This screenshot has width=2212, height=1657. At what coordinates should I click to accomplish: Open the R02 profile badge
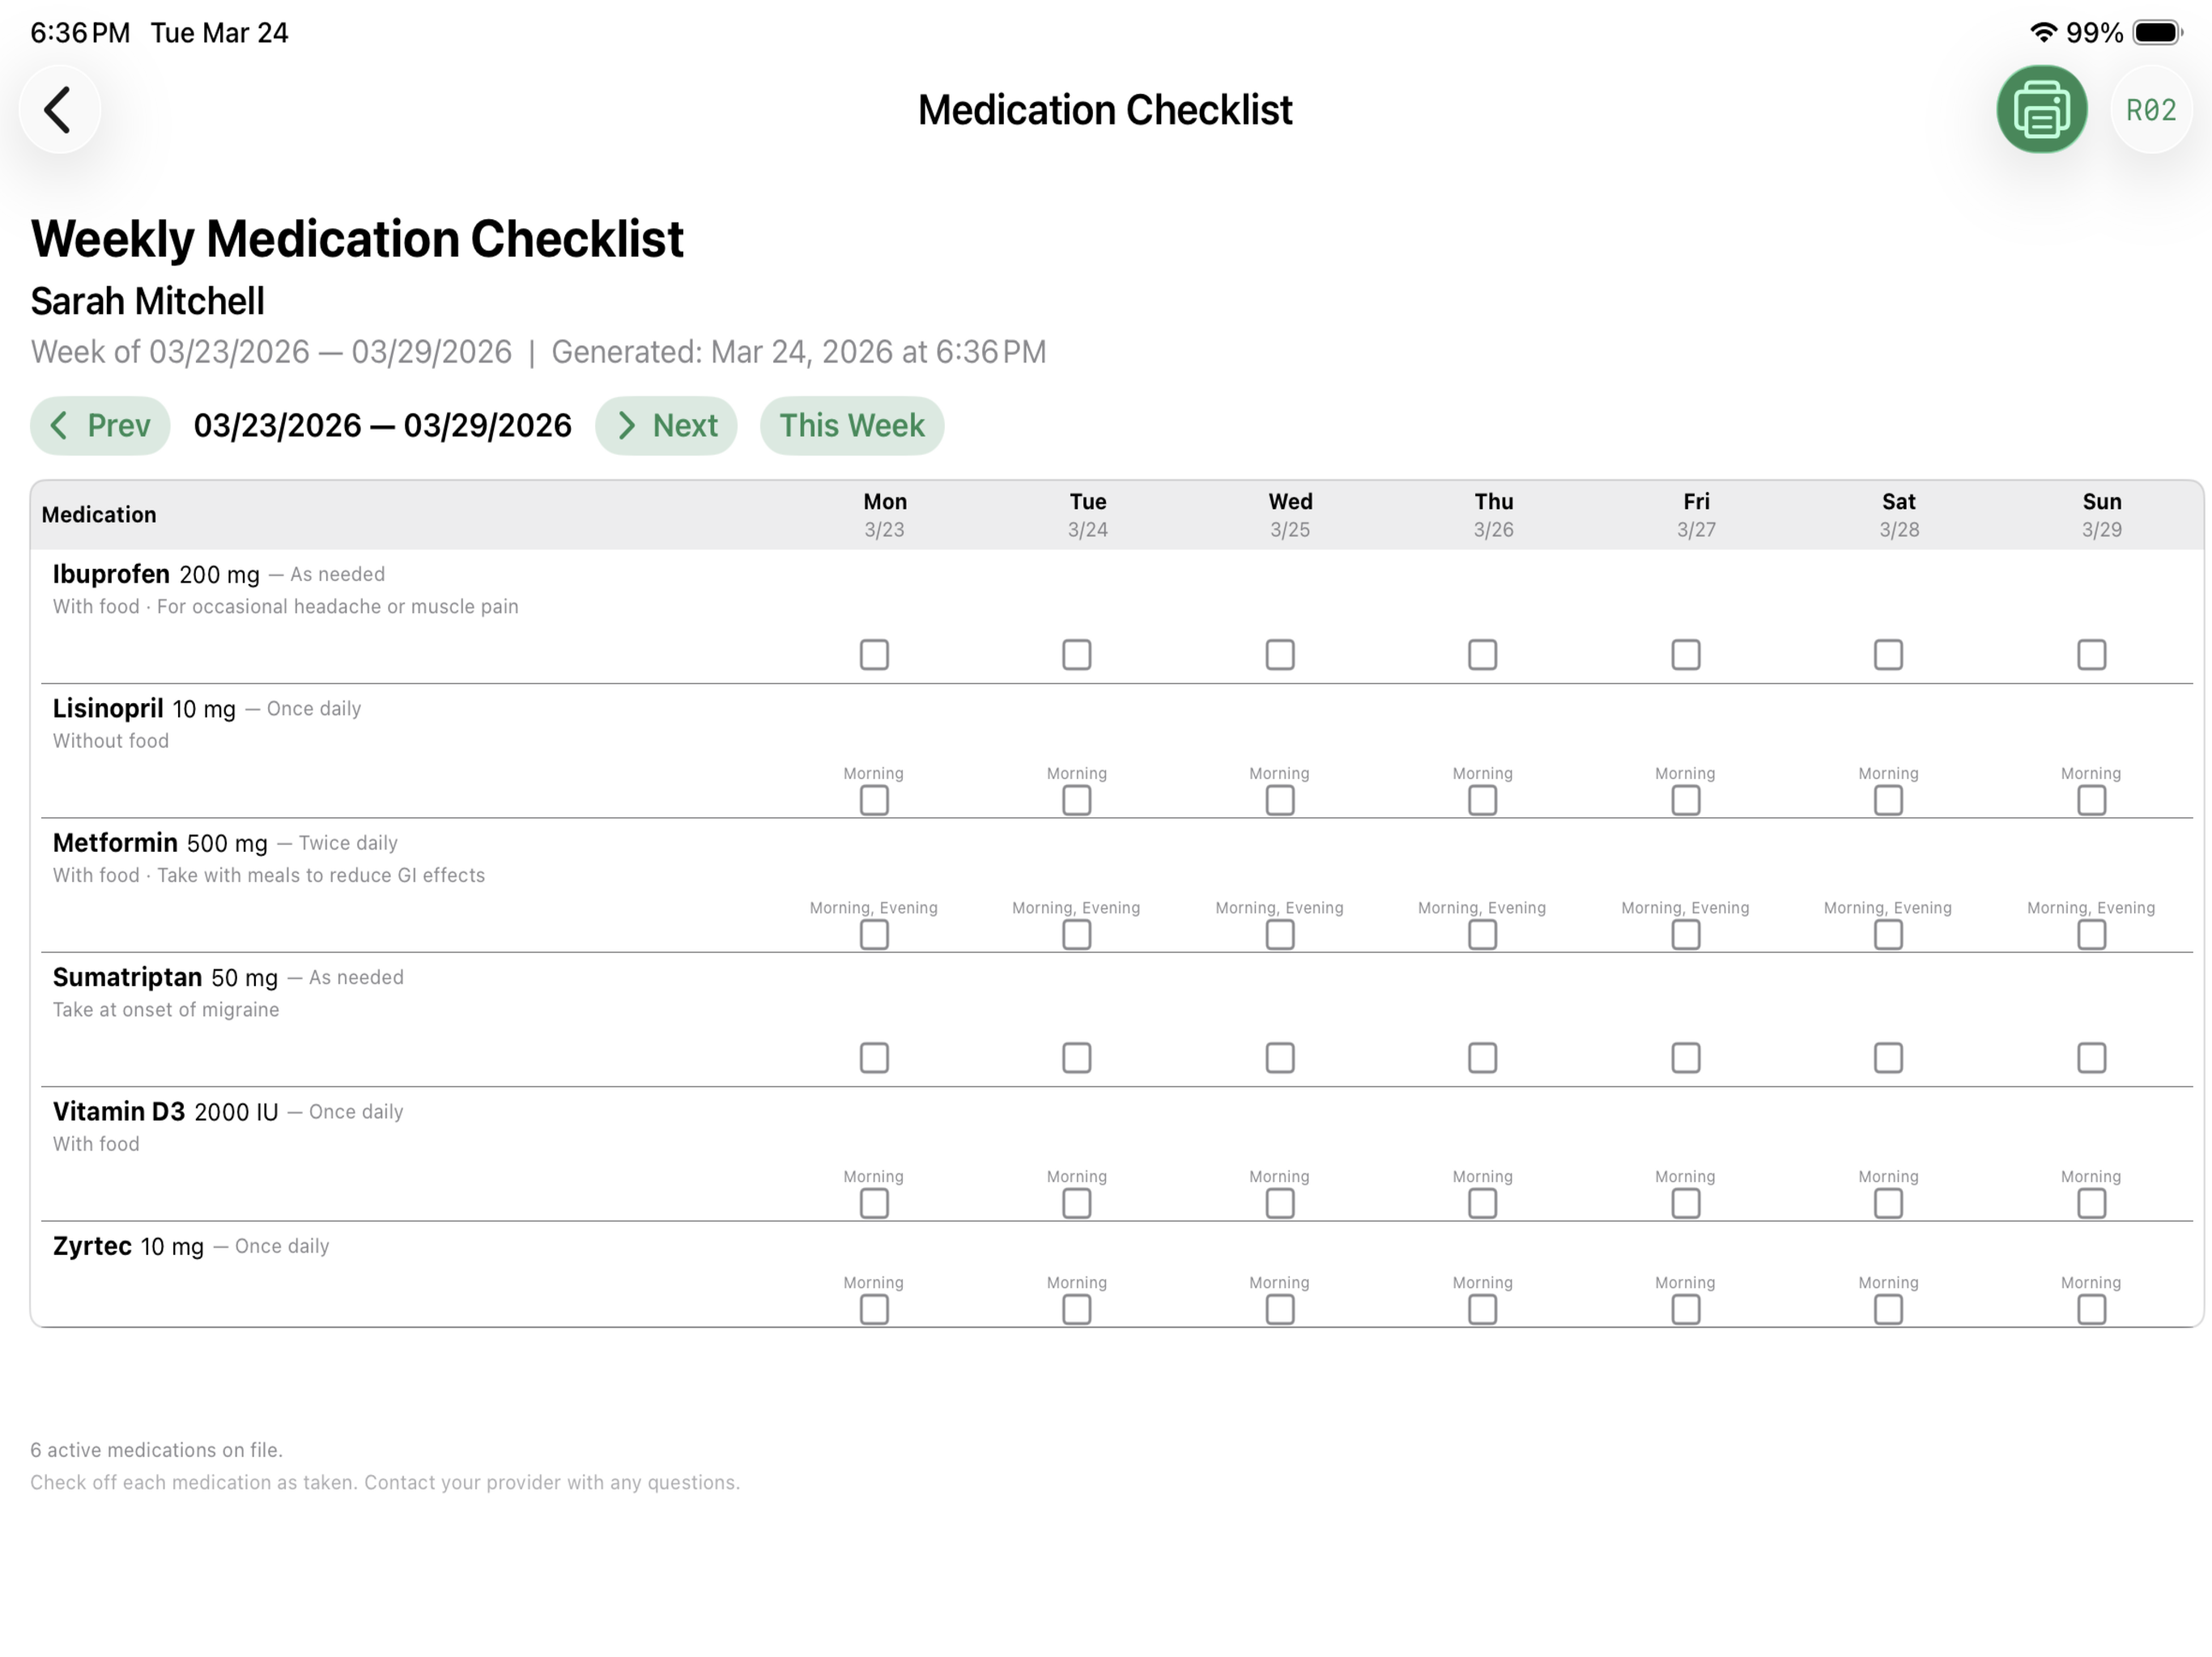pos(2151,111)
